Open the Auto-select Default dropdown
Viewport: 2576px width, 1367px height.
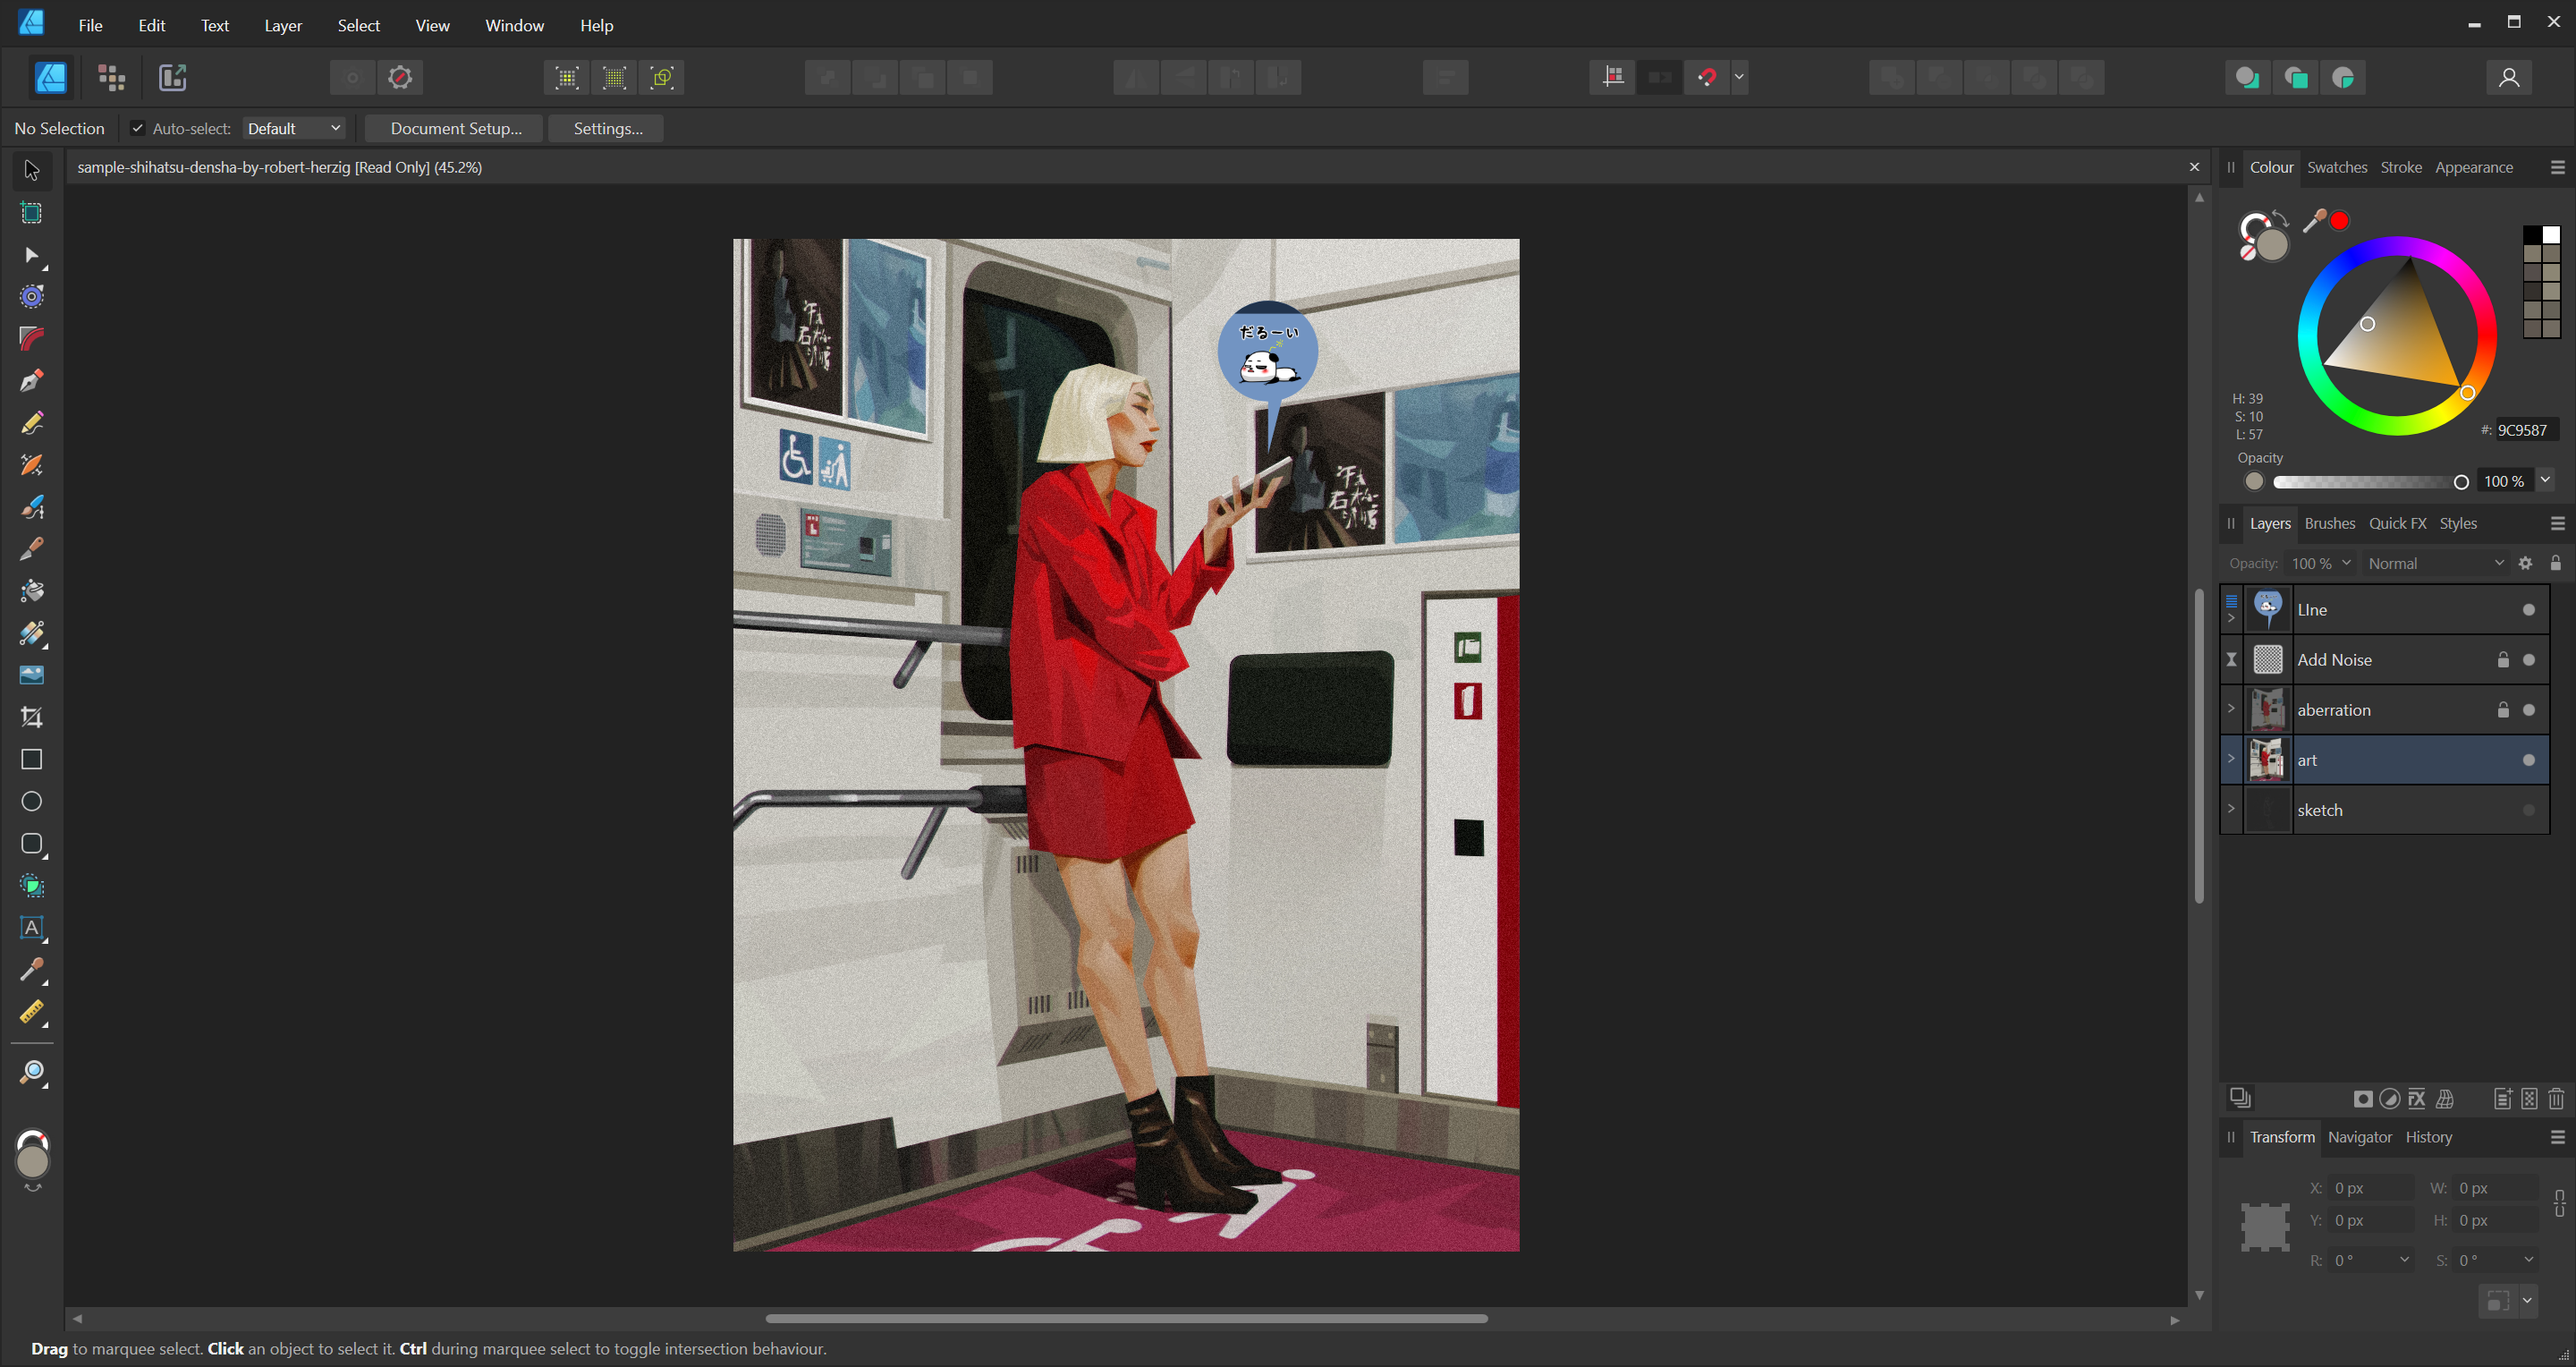click(x=293, y=128)
